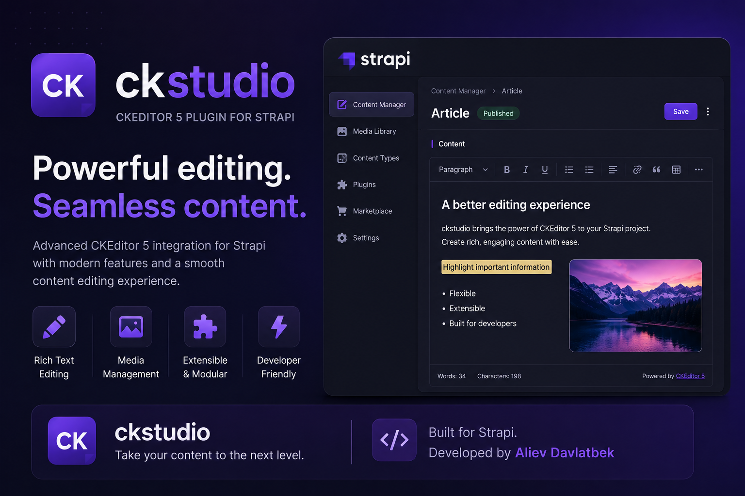Go to Content Manager breadcrumb
Screen dimensions: 745x496
click(x=458, y=91)
